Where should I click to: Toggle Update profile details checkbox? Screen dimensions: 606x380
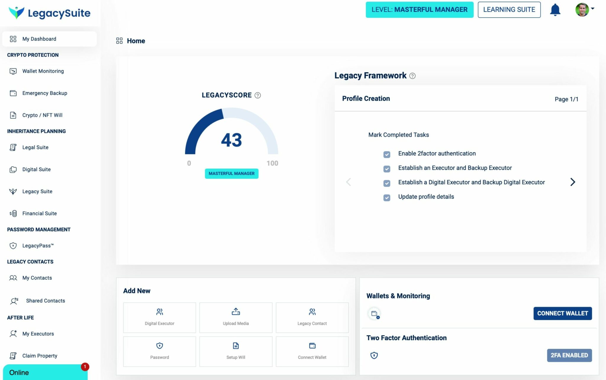tap(387, 198)
